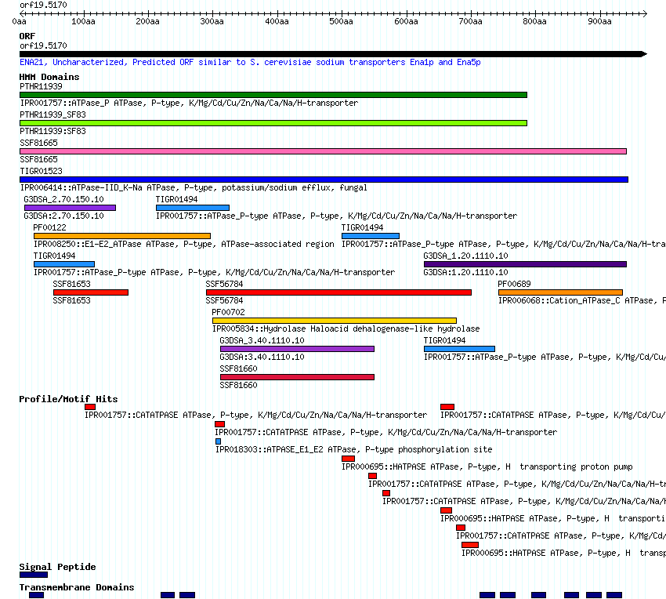Select the crimson SSF81660 domain bar

pyautogui.click(x=297, y=377)
